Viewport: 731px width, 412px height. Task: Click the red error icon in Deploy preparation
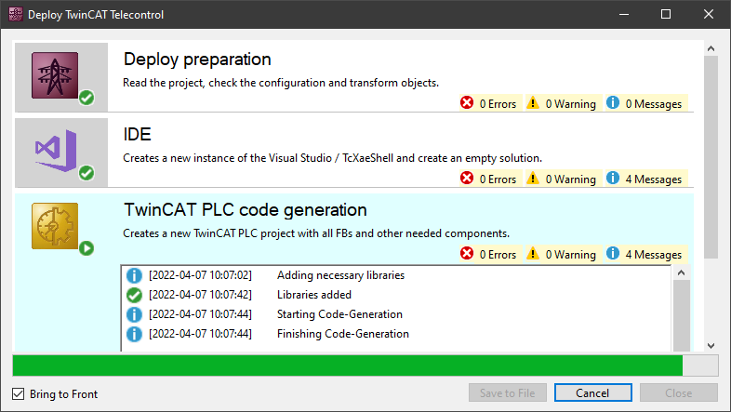point(467,103)
